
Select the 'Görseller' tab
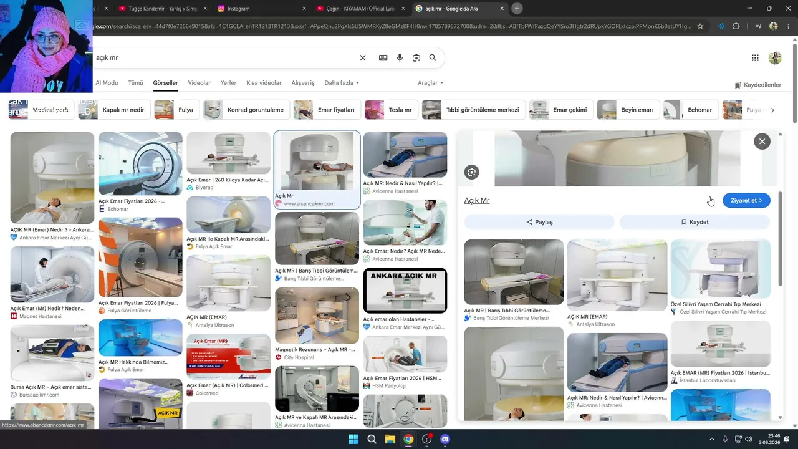pyautogui.click(x=165, y=83)
